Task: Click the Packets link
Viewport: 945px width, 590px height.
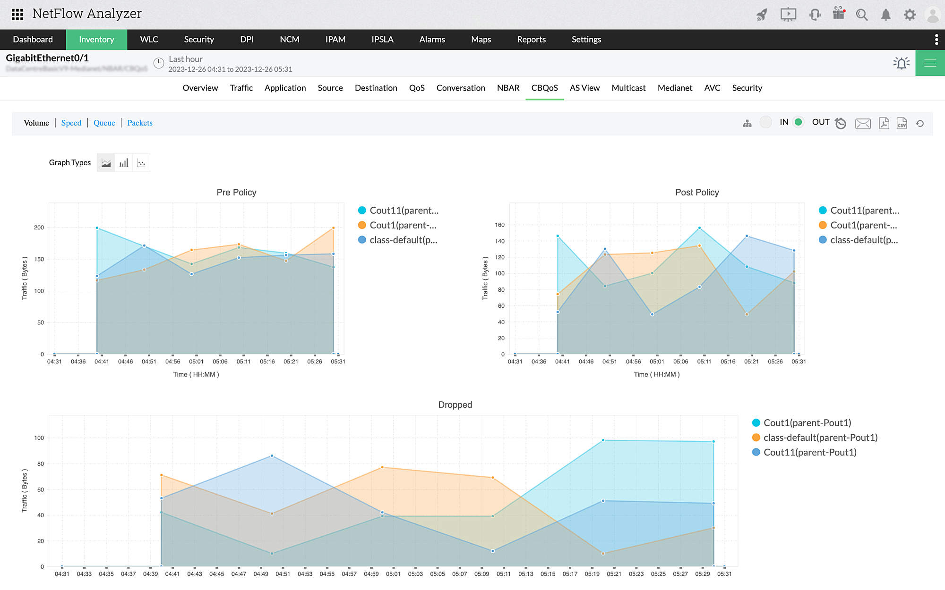Action: click(x=140, y=123)
